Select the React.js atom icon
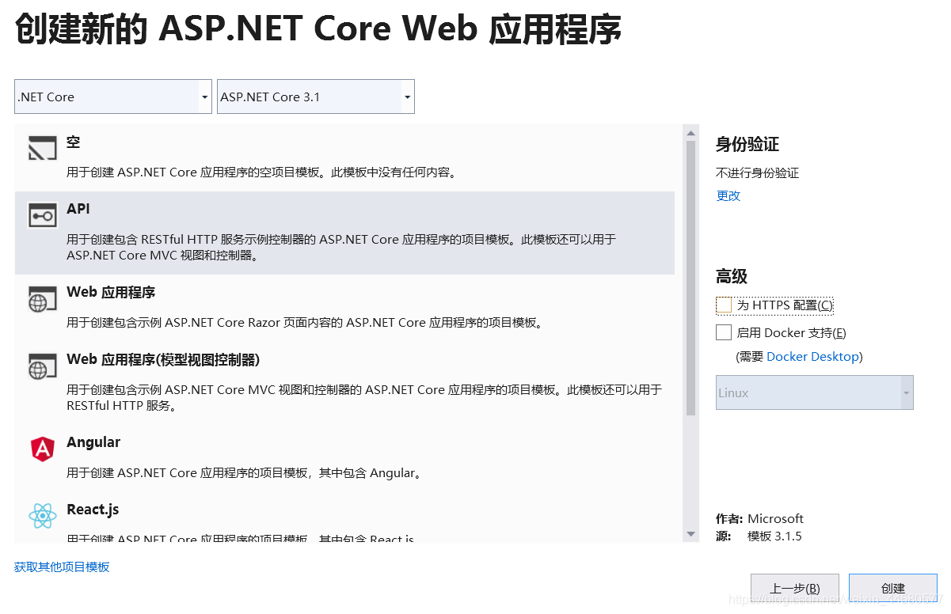 pos(42,517)
